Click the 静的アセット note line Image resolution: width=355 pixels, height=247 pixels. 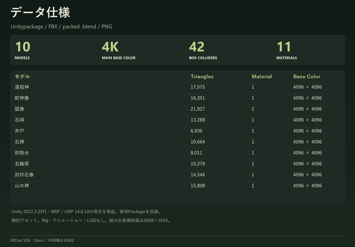coord(92,220)
